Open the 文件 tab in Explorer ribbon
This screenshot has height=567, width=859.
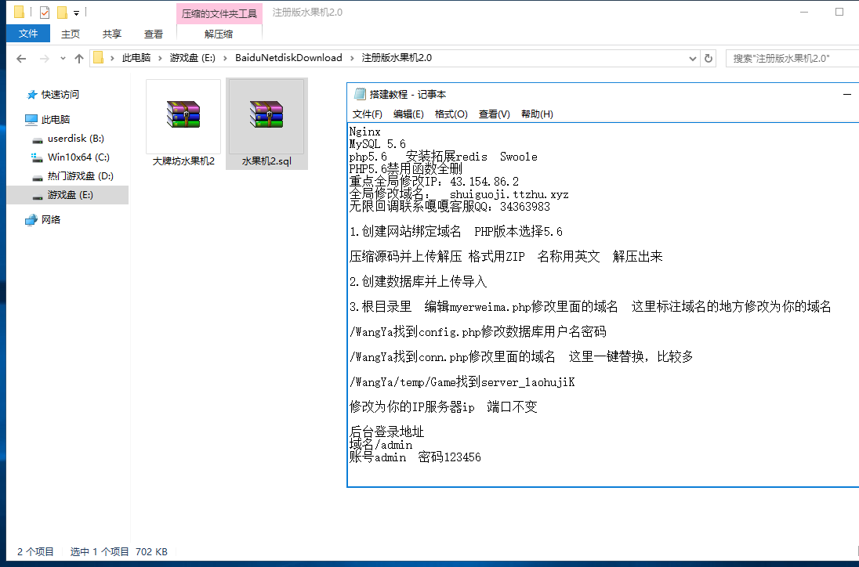pyautogui.click(x=28, y=34)
